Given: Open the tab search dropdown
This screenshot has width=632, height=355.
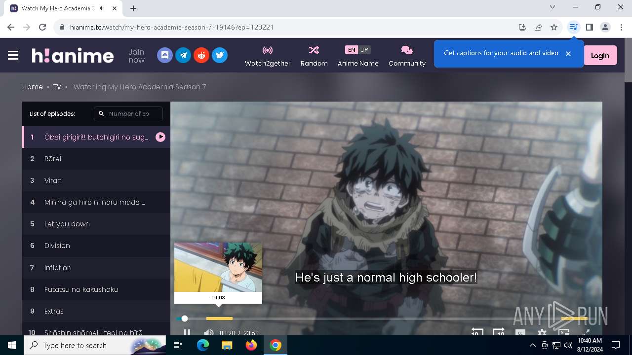Looking at the screenshot, I should (553, 7).
